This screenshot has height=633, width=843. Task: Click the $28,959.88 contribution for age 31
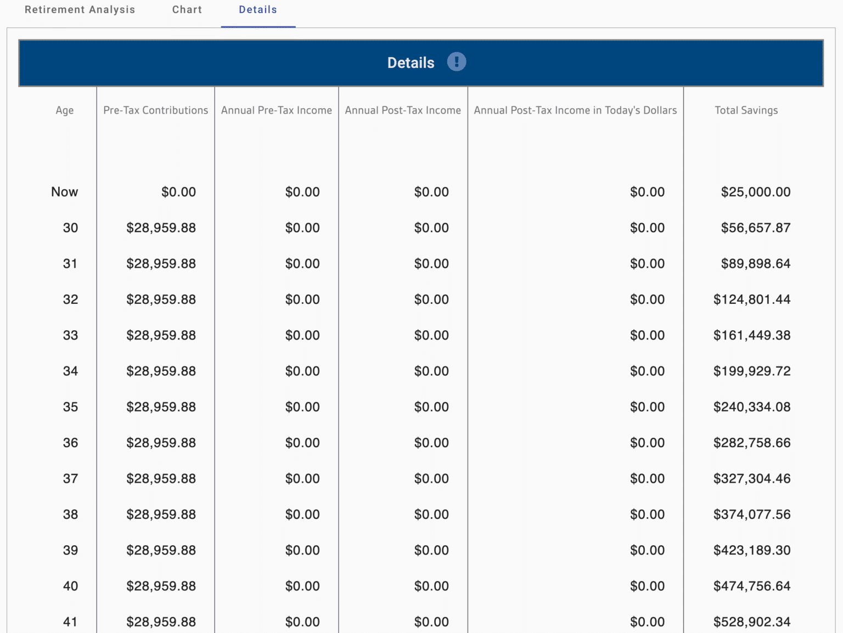pyautogui.click(x=161, y=263)
